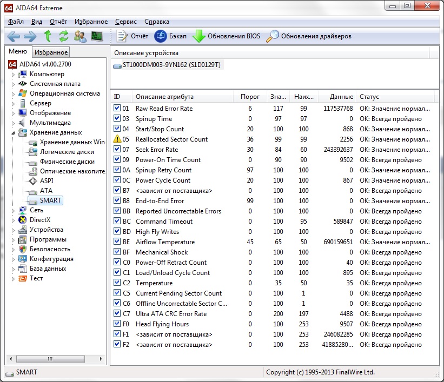Screen dimensions: 444x382
Task: Expand the Конфигурация node
Action: (x=13, y=259)
